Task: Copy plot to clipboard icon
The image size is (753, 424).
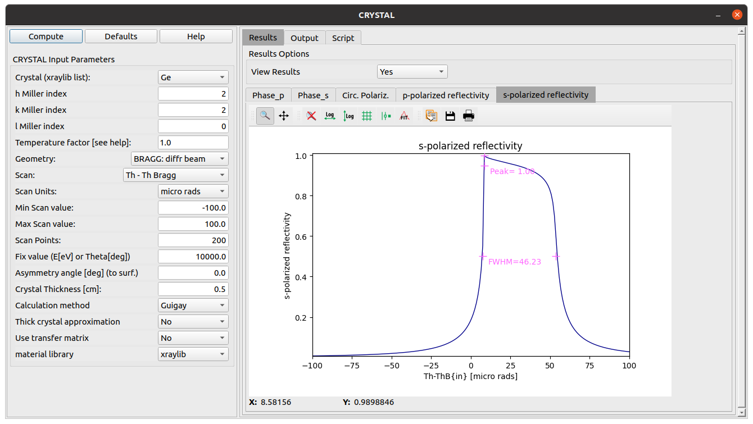Action: [432, 116]
